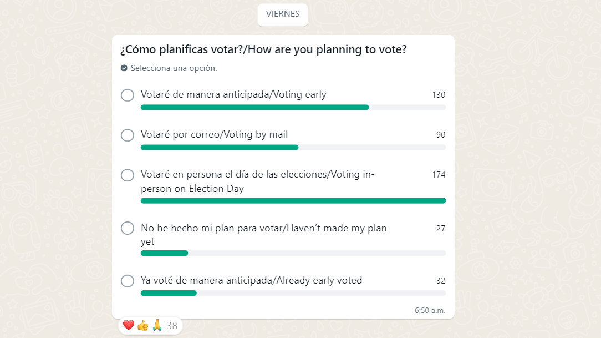Click the Election Day in-person progress bar
The width and height of the screenshot is (601, 338).
coord(293,201)
